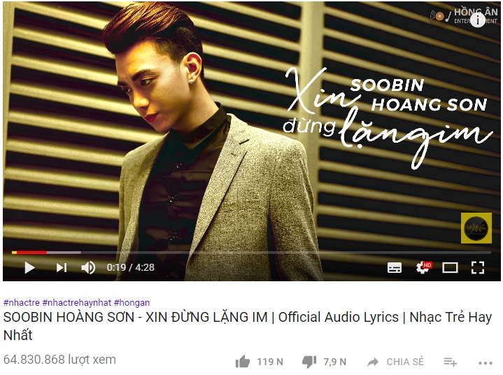
Task: Seek to middle of the progress bar
Action: pyautogui.click(x=252, y=253)
